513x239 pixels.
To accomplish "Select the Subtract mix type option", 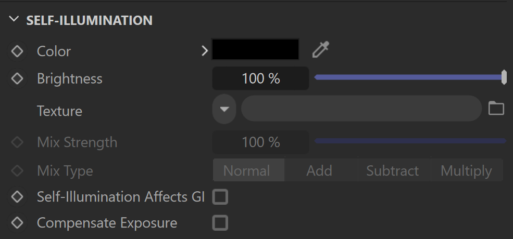I will coord(393,170).
